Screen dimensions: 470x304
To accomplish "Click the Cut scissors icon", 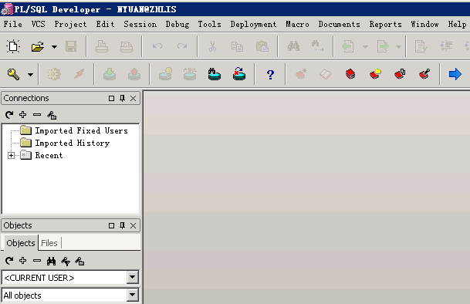I will click(212, 46).
